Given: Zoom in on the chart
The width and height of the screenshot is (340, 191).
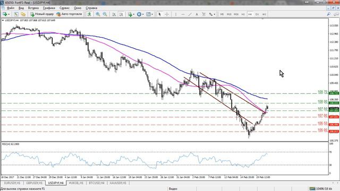Looking at the screenshot, I should [98, 14].
